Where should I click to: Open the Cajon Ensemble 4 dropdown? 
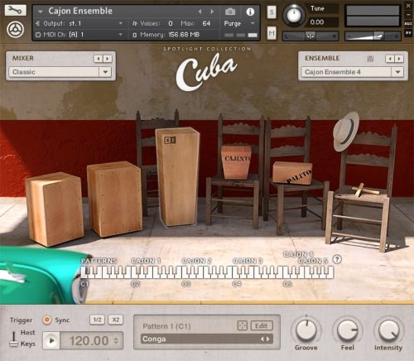[353, 72]
